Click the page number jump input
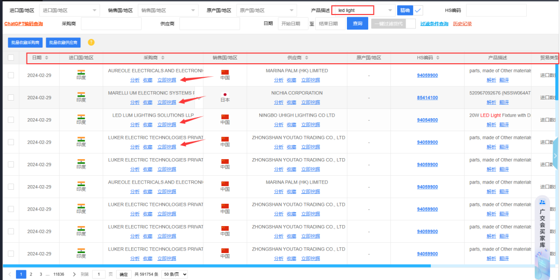 99,274
